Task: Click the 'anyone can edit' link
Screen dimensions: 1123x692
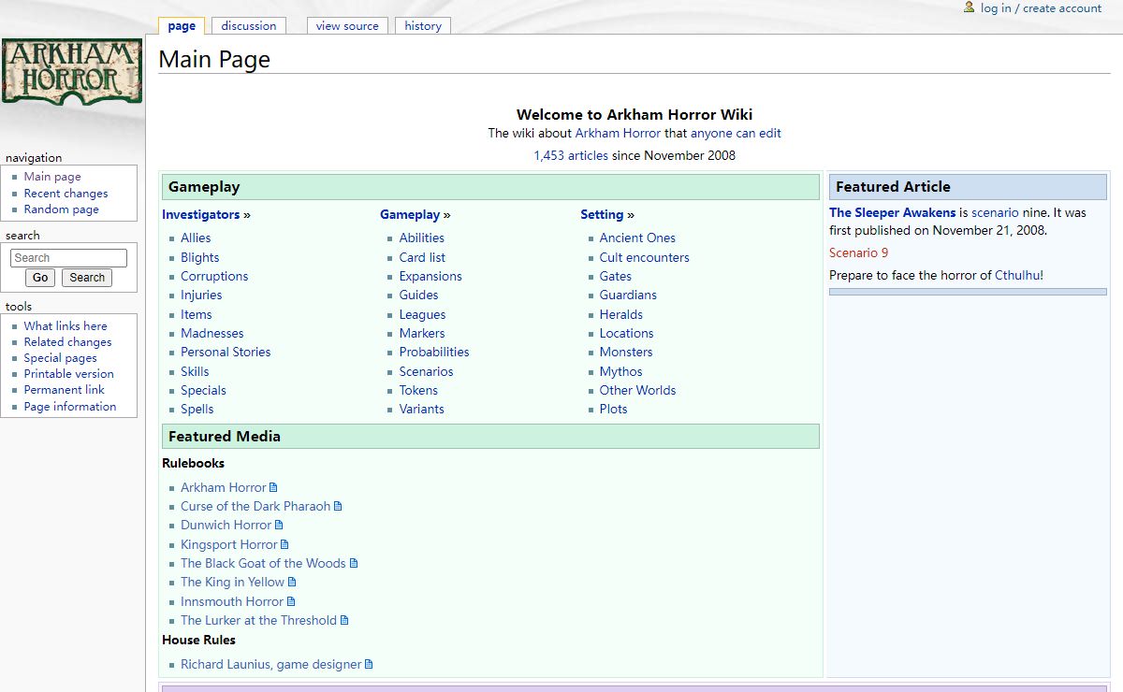Action: [736, 133]
